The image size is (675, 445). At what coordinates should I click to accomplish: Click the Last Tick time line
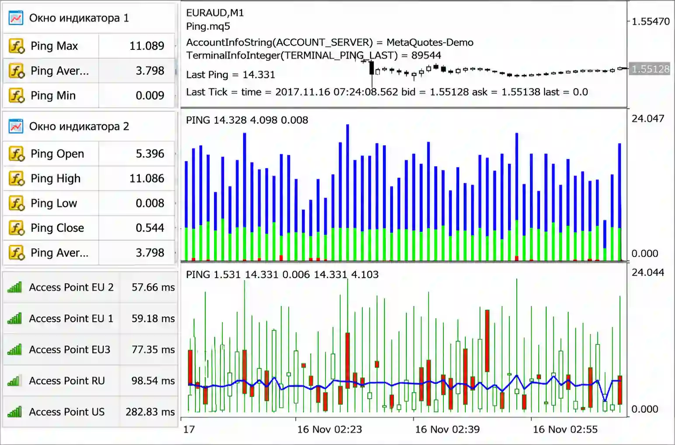(387, 92)
